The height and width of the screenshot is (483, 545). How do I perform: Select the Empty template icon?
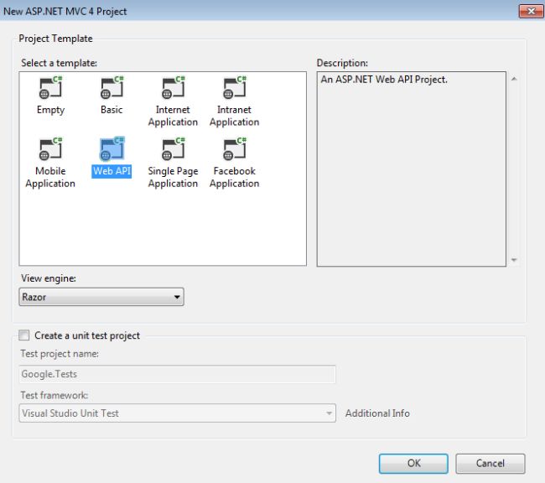pos(50,88)
